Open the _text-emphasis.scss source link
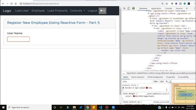Screen dimensions: 196x110 158,94
